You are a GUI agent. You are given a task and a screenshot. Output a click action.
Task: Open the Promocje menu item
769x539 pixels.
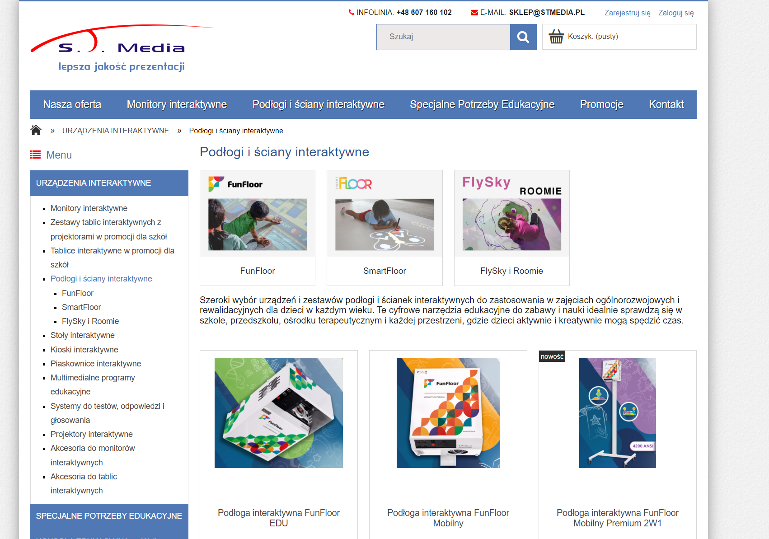coord(602,104)
